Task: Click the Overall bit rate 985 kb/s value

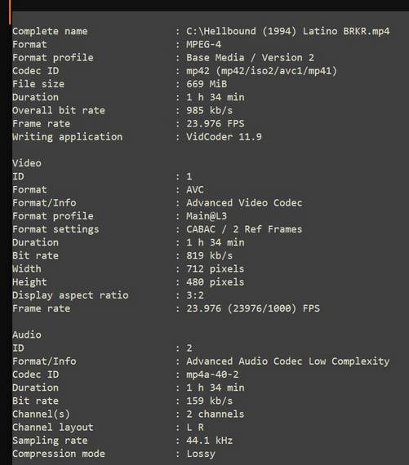Action: click(x=209, y=110)
